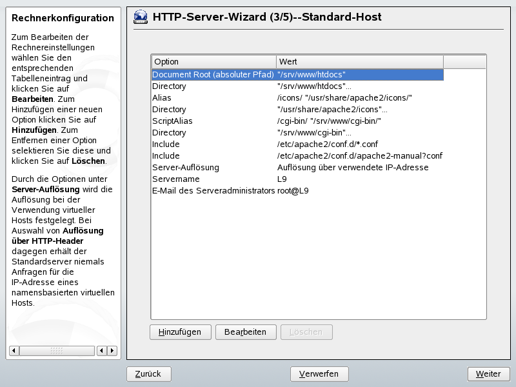The height and width of the screenshot is (387, 516).
Task: Click the right arrow of the help scrollbar
Action: click(x=111, y=350)
